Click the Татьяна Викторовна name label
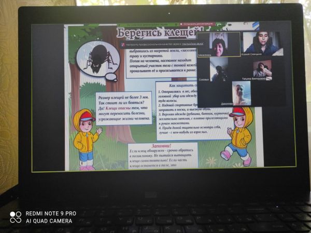 pyautogui.click(x=254, y=79)
